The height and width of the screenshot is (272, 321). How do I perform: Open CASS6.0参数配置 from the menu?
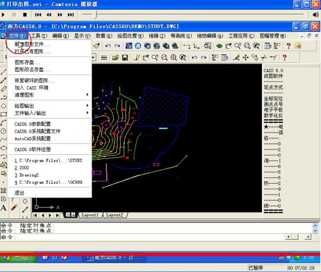pos(33,124)
